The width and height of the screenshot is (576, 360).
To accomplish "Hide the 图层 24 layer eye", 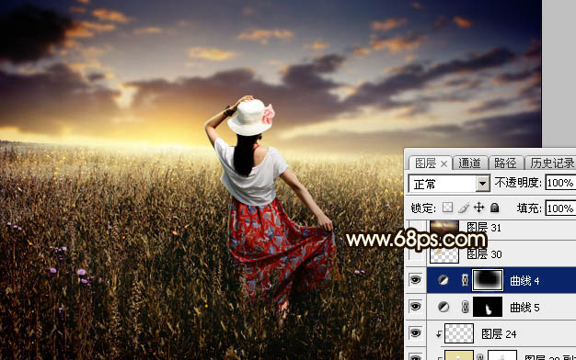I will tap(416, 332).
